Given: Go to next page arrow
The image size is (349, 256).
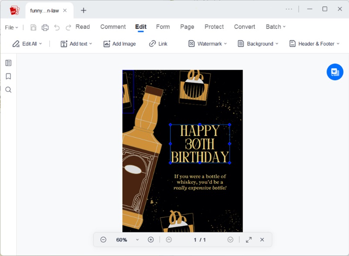Looking at the screenshot, I should click(x=230, y=239).
